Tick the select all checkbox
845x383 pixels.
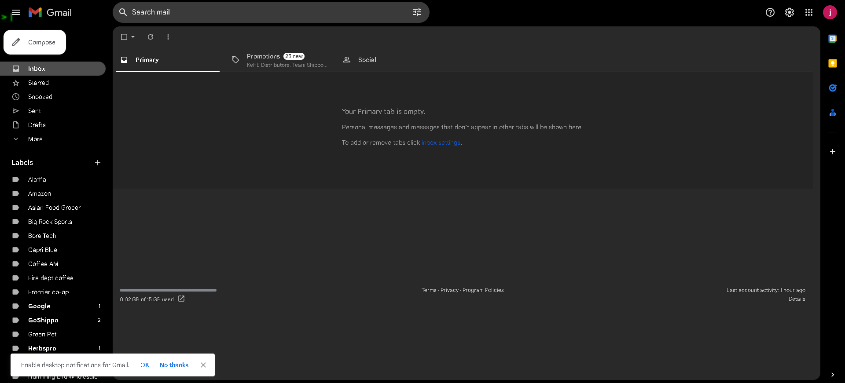pos(124,37)
